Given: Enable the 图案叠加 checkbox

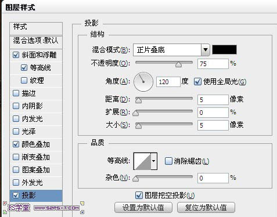Looking at the screenshot, I should 16,169.
